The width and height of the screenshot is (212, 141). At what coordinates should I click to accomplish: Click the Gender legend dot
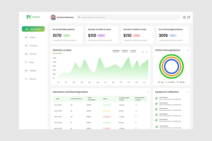pyautogui.click(x=177, y=82)
